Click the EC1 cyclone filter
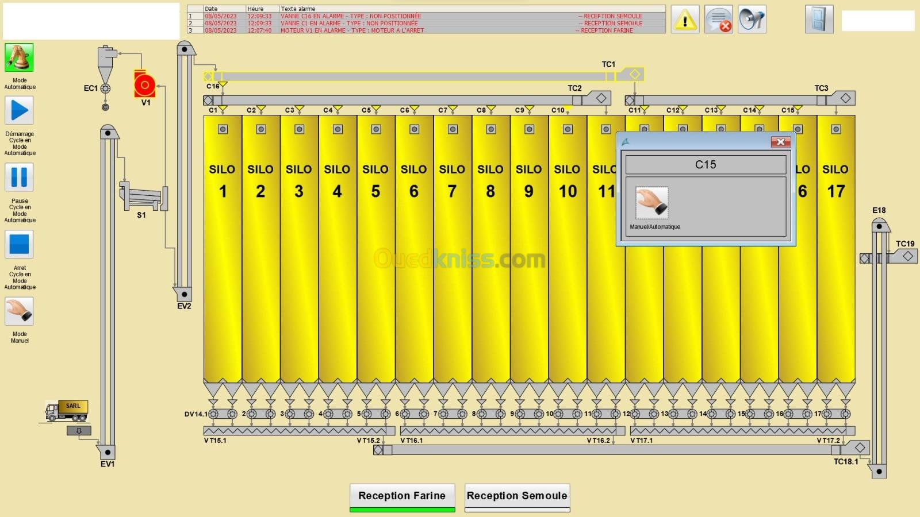 106,64
